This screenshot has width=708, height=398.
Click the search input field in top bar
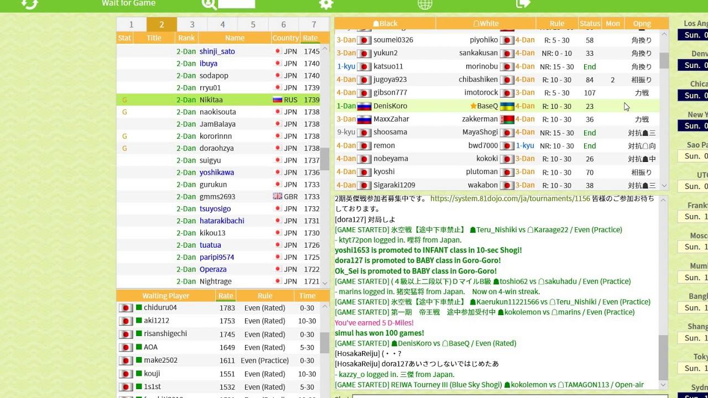coord(237,4)
